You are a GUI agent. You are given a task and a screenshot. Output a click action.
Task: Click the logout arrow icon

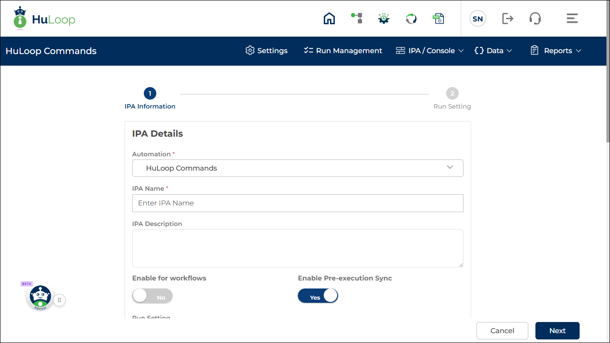507,18
